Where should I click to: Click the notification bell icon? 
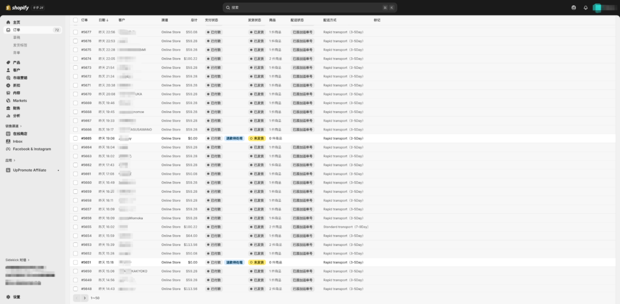pos(585,7)
